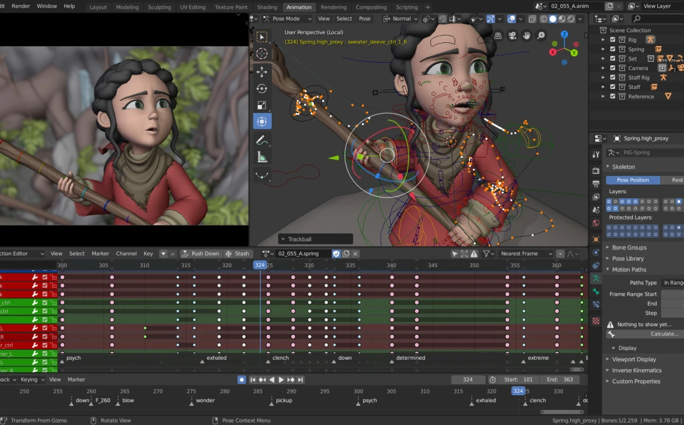Enable proportional editing in the viewport header

tap(443, 19)
